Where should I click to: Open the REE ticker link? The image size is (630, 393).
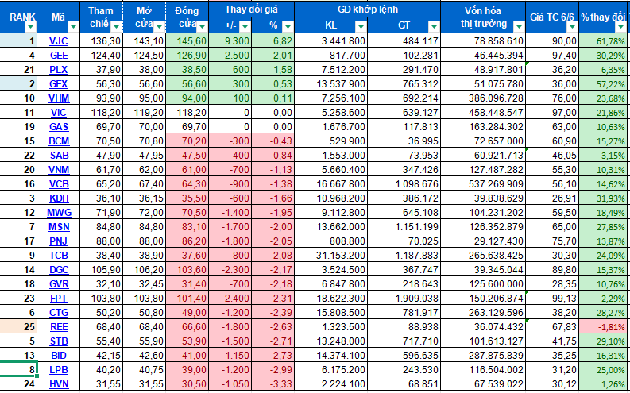pos(58,327)
